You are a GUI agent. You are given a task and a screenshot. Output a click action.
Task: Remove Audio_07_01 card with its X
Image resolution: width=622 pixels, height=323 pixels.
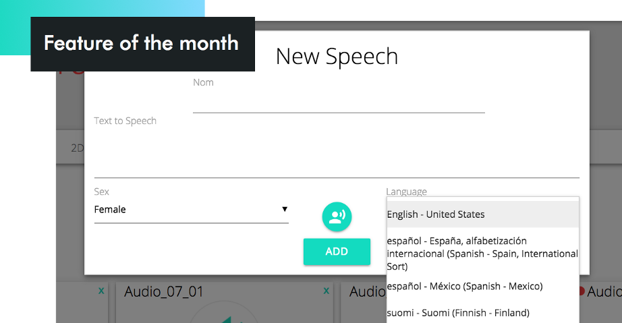click(327, 291)
